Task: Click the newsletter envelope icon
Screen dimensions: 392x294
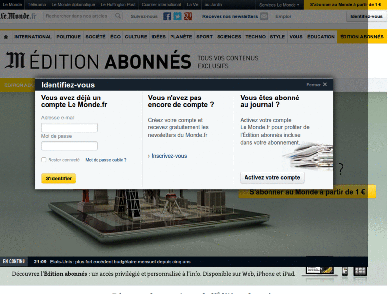Action: [264, 16]
